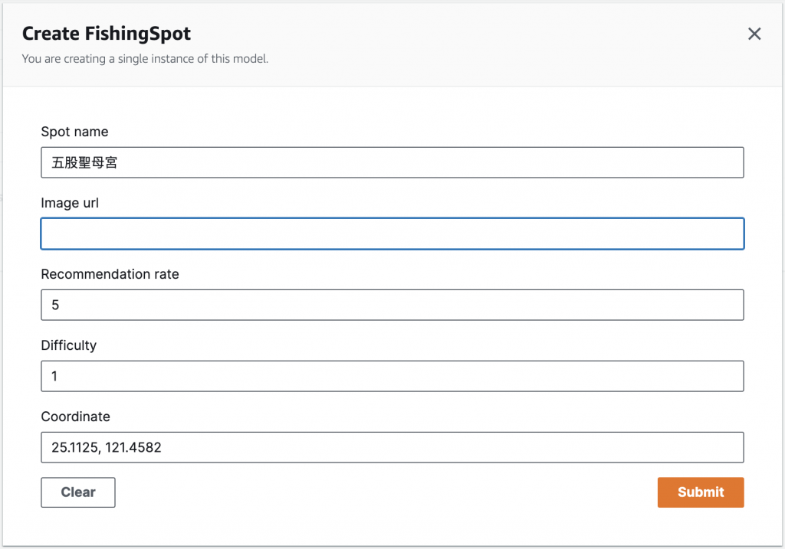Submit the new FishingSpot form
The height and width of the screenshot is (549, 785).
coord(700,492)
